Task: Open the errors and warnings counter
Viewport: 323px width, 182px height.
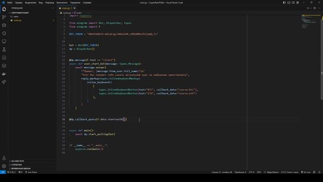Action: pos(11,172)
